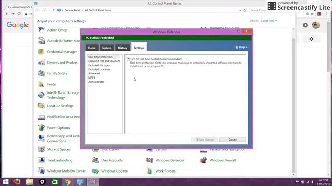The width and height of the screenshot is (332, 186).
Task: Toggle Turn on real-time protection checkbox
Action: [x=128, y=59]
